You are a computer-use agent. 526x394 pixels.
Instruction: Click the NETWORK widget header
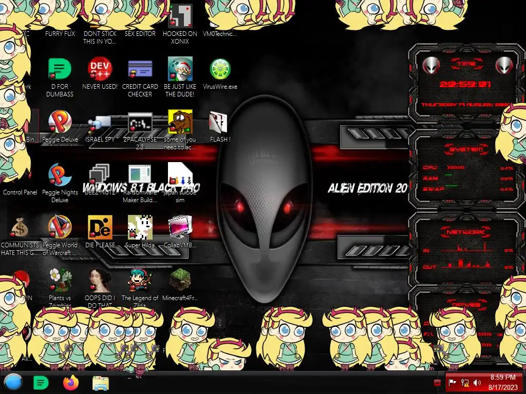[x=465, y=232]
